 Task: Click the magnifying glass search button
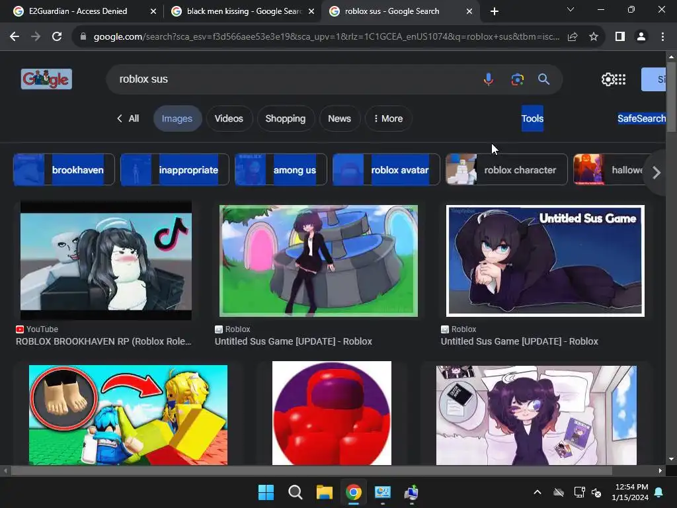[x=543, y=79]
